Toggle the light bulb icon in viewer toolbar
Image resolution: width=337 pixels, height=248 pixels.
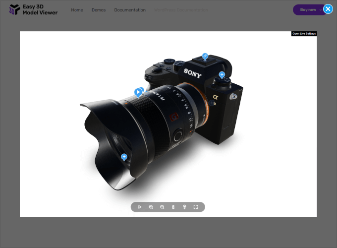(x=184, y=207)
